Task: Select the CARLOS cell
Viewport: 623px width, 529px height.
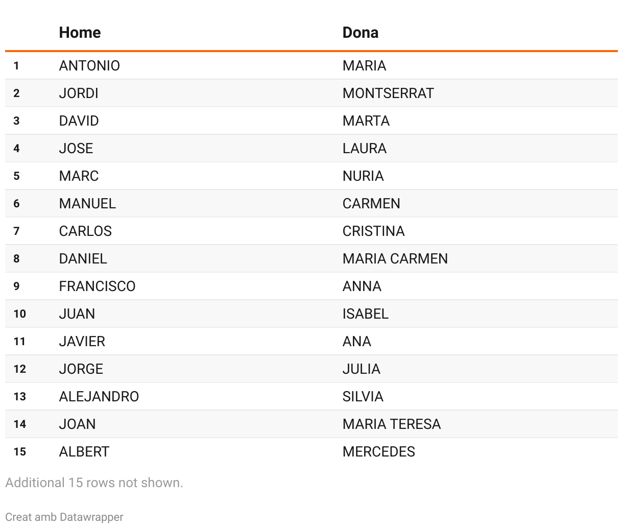Action: click(x=85, y=231)
